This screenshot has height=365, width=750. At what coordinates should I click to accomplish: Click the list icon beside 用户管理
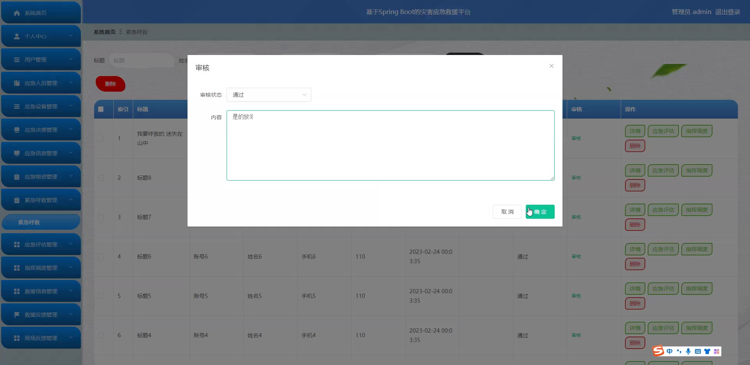(x=17, y=60)
